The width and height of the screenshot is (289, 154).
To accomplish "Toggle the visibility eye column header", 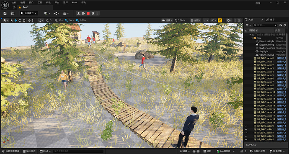I will pos(246,31).
